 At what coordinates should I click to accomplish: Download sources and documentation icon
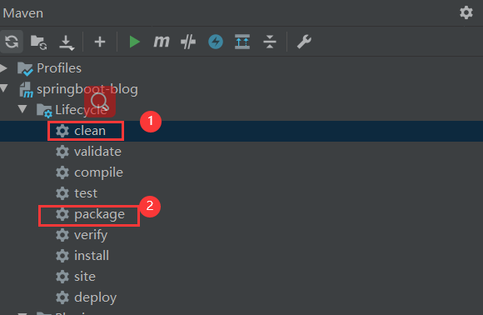67,42
